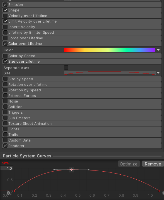
Task: Enable Rotation over Lifetime checkbox
Action: click(x=5, y=84)
